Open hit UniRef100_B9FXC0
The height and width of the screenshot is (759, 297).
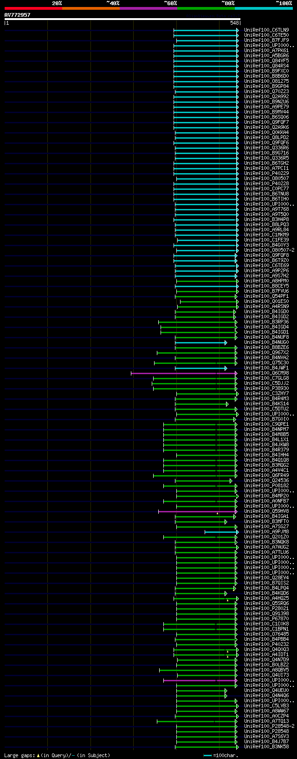click(x=266, y=71)
